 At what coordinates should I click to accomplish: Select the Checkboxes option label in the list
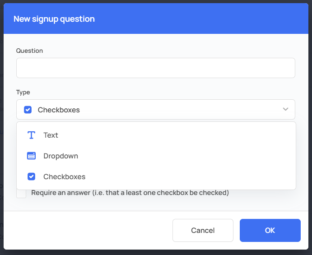[x=64, y=176]
